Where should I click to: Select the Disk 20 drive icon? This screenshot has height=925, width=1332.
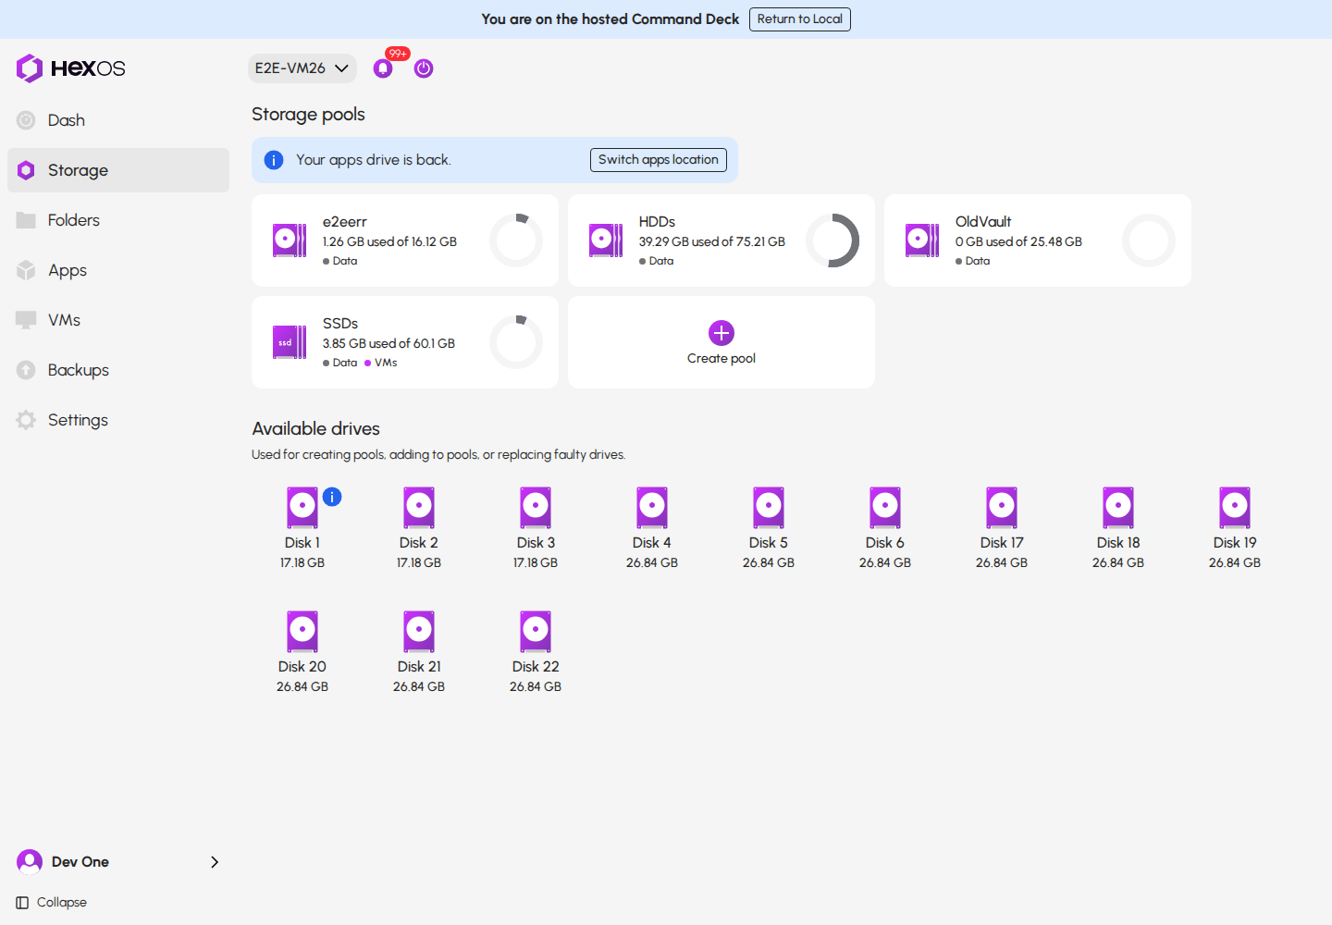click(302, 632)
